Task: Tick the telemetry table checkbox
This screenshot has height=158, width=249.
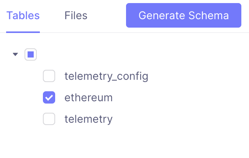Action: (x=49, y=119)
